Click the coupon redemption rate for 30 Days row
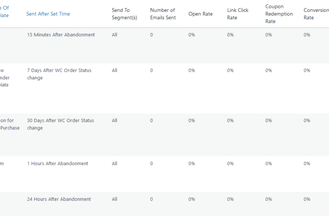329x216 pixels. (x=268, y=120)
